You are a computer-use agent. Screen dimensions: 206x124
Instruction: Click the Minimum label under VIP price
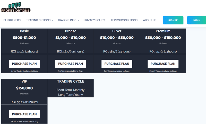pos(24,94)
